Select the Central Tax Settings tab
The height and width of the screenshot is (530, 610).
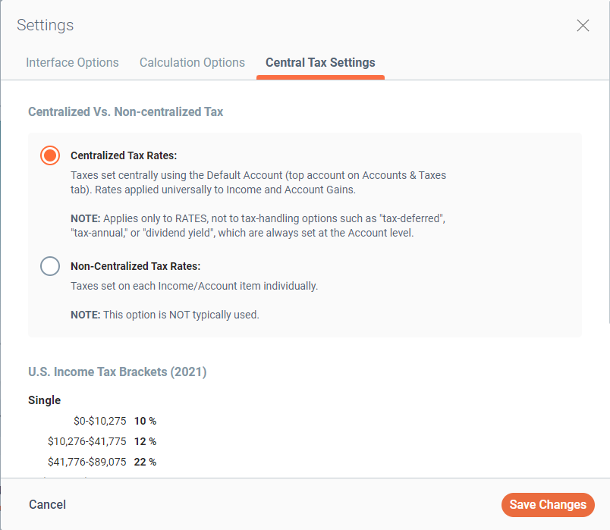click(320, 62)
